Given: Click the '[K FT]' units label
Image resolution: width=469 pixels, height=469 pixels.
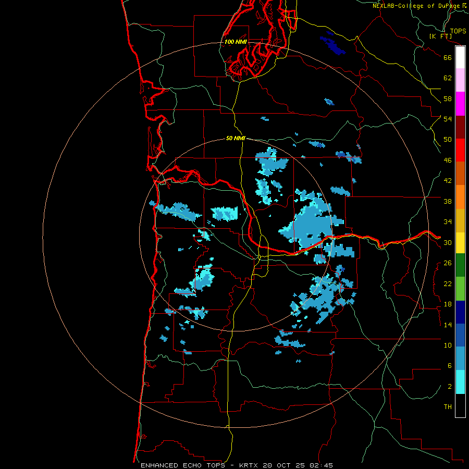Looking at the screenshot, I should coord(440,36).
